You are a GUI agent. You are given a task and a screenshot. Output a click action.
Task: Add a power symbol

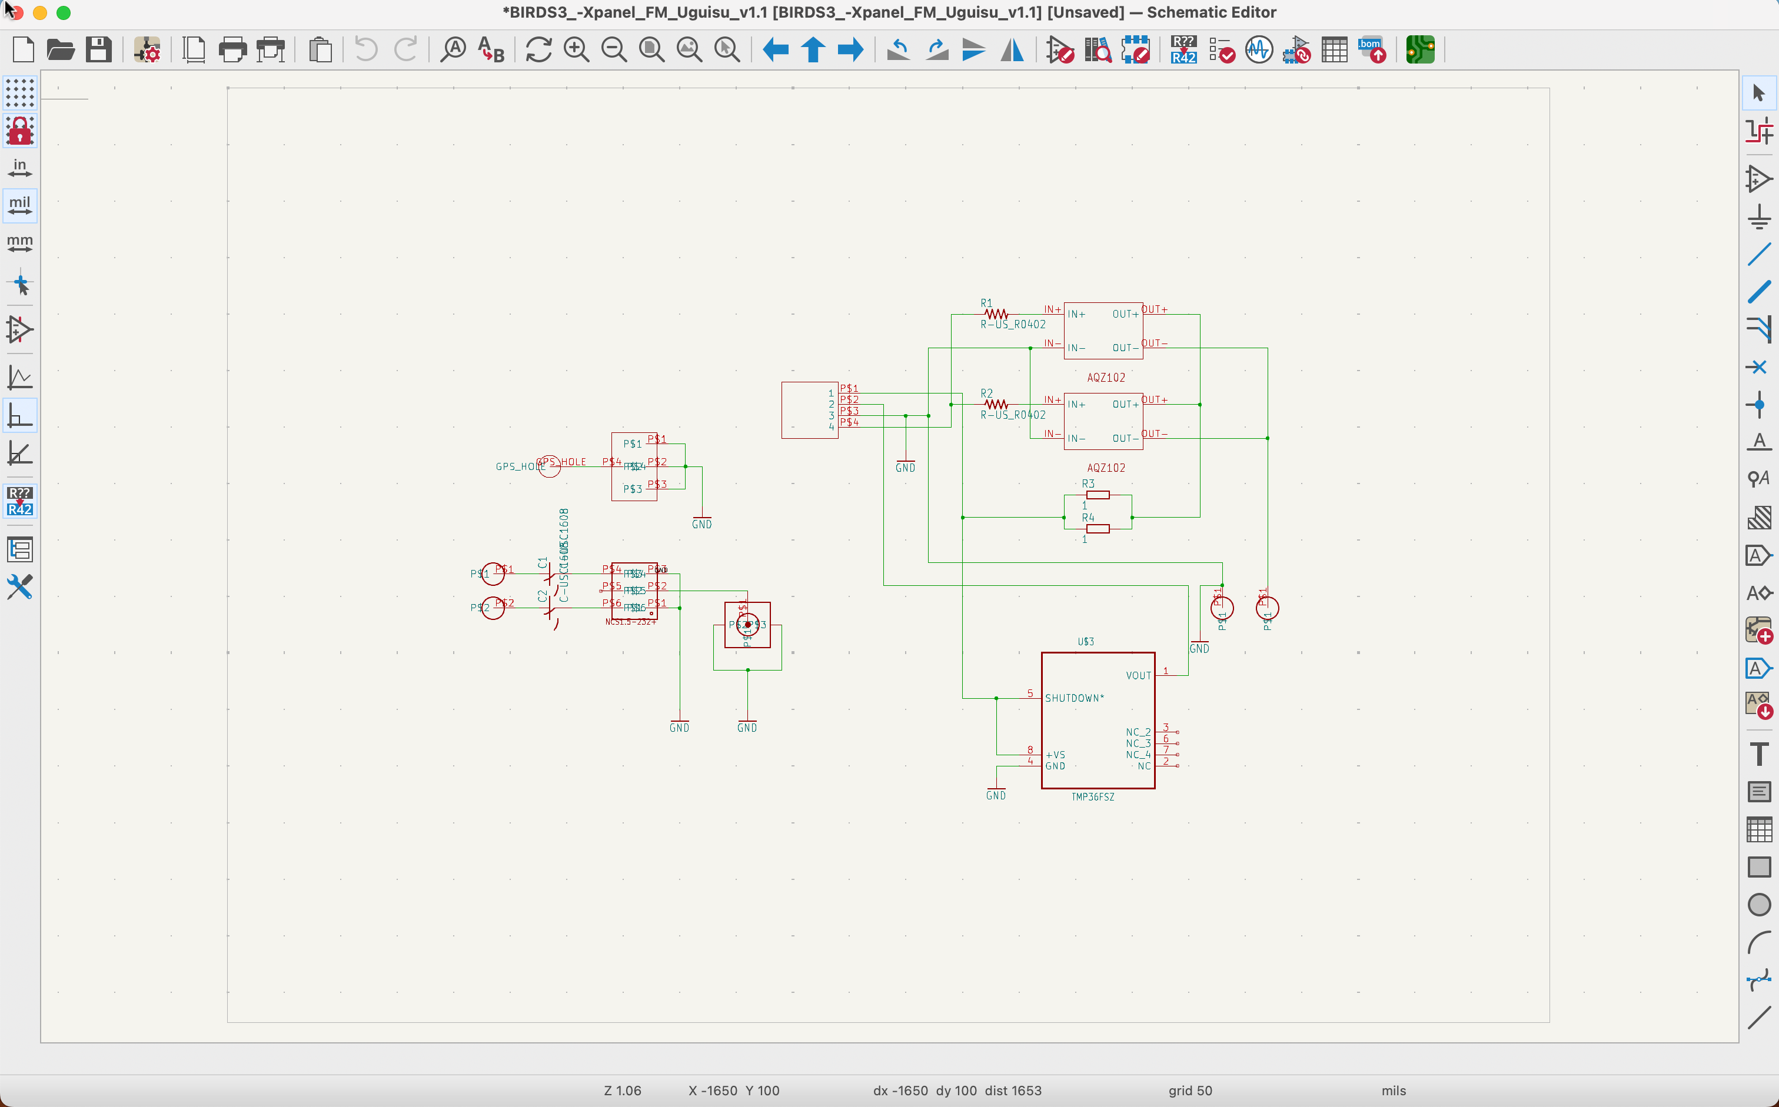click(x=1759, y=216)
